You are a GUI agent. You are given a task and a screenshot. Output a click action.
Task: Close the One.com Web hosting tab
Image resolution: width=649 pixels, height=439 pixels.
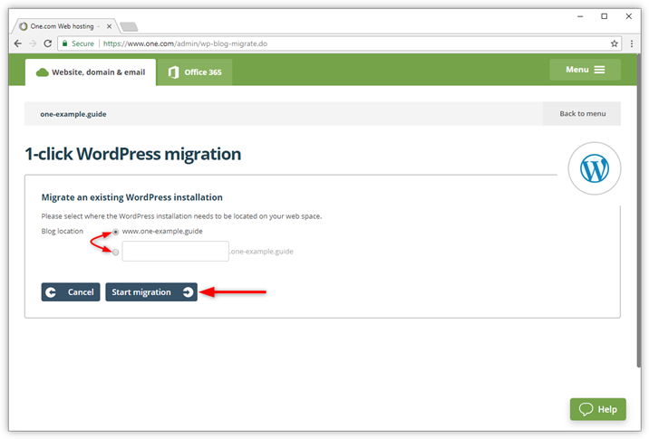(x=109, y=26)
